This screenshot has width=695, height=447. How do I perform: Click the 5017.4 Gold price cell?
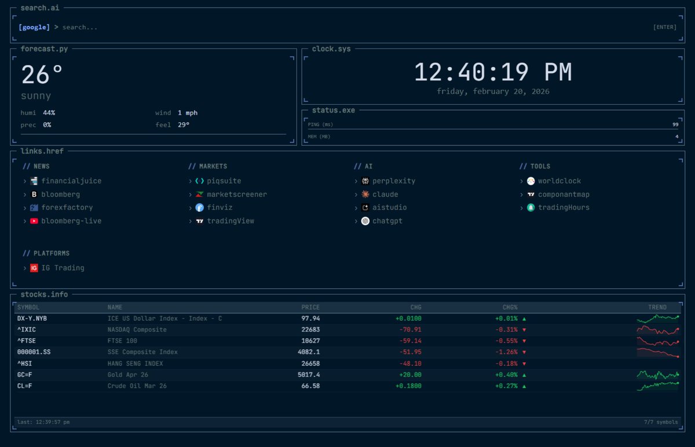coord(309,375)
